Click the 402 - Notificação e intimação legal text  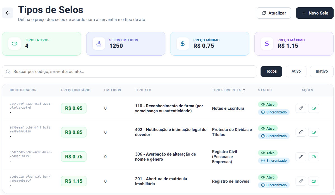171,132
